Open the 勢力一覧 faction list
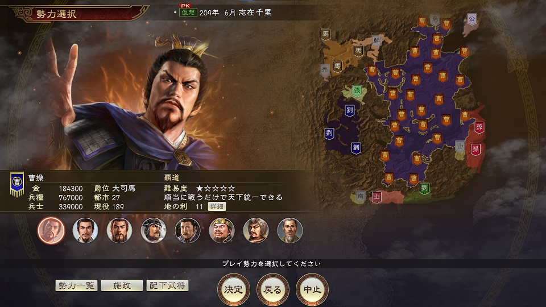546x307 pixels. 76,285
